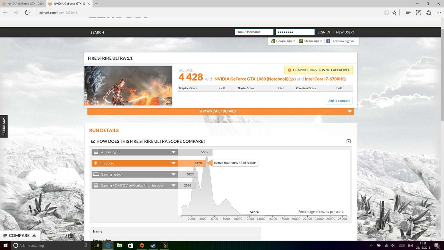Screen dimensions: 444x250
Task: Click the Edge taskbar icon
Action: [108, 245]
